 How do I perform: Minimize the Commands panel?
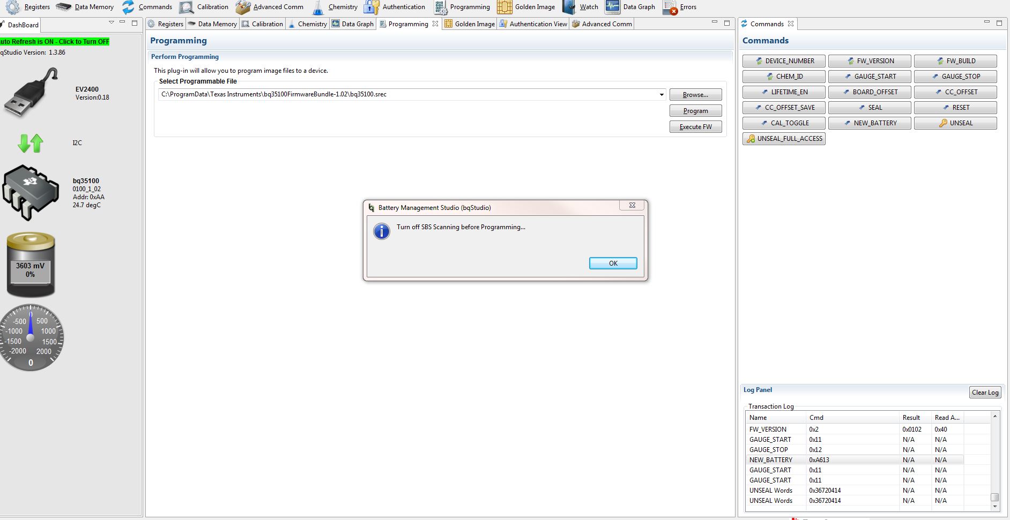[x=987, y=22]
